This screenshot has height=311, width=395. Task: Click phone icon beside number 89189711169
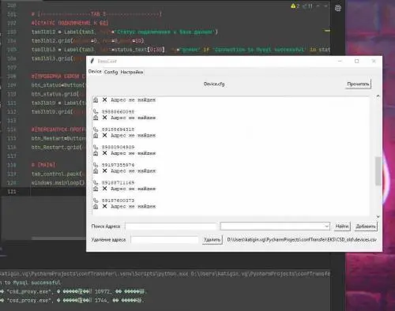coord(96,182)
